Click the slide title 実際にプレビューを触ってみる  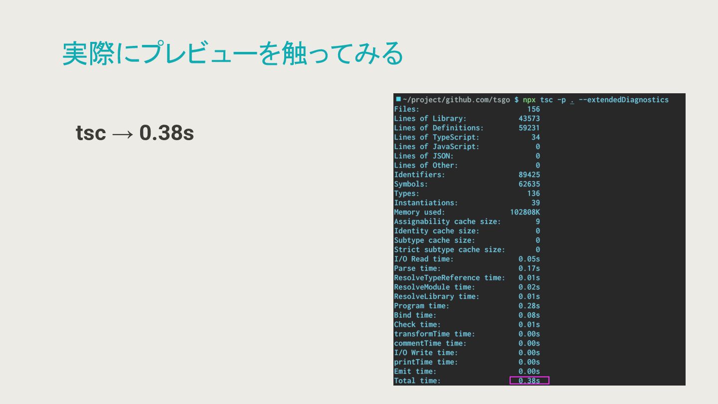point(232,53)
